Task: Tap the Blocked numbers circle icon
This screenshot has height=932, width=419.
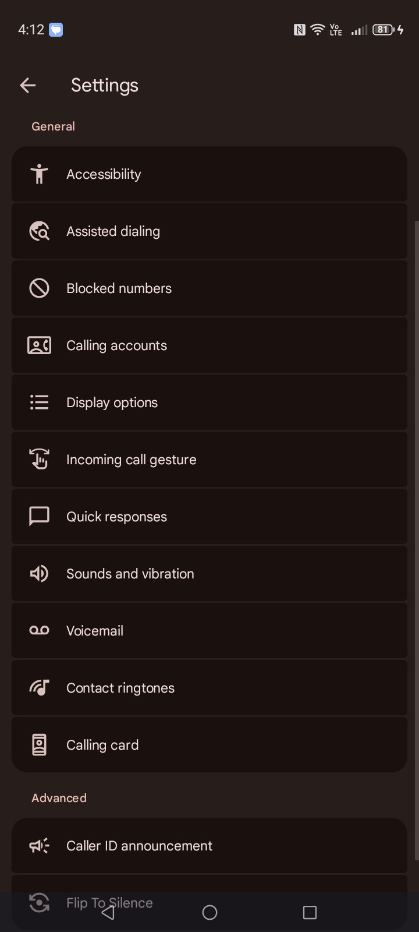Action: pos(39,288)
